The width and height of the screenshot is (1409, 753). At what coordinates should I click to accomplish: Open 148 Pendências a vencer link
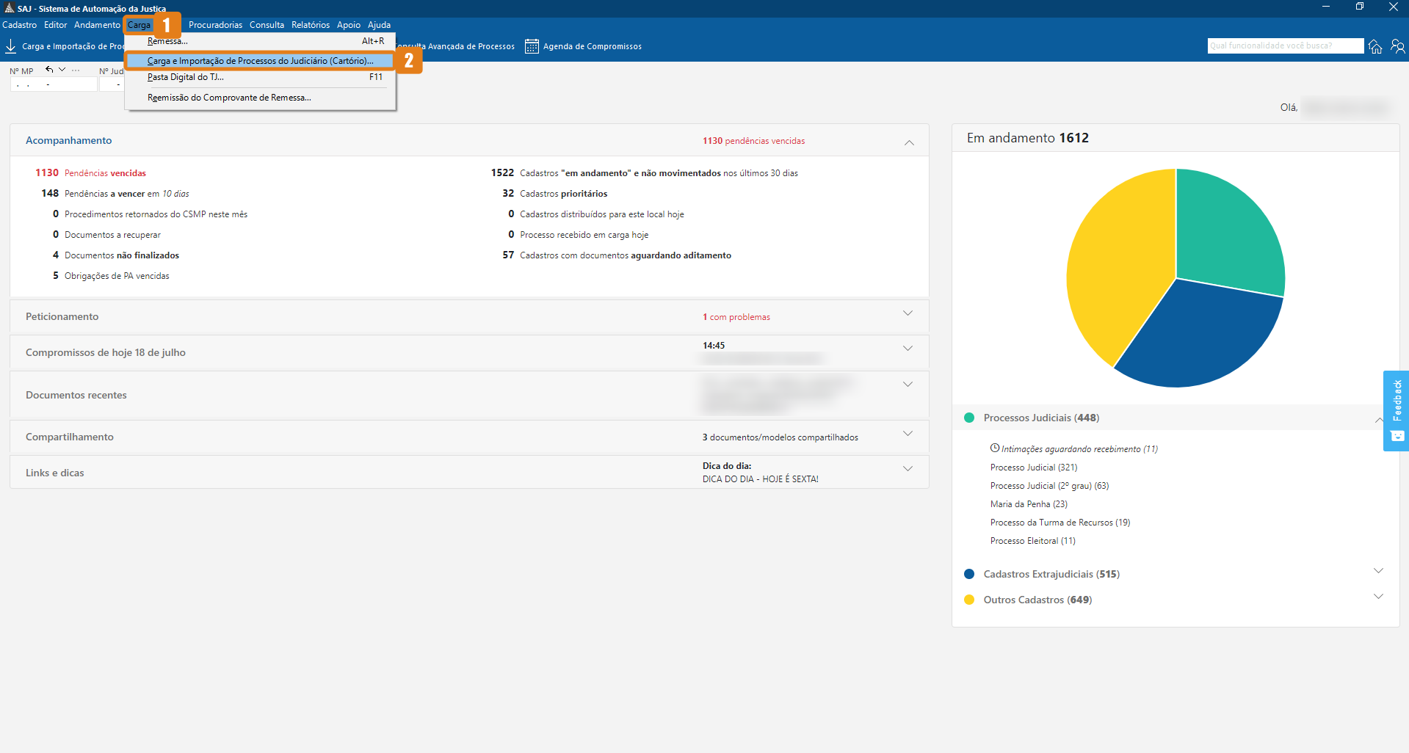click(x=115, y=194)
